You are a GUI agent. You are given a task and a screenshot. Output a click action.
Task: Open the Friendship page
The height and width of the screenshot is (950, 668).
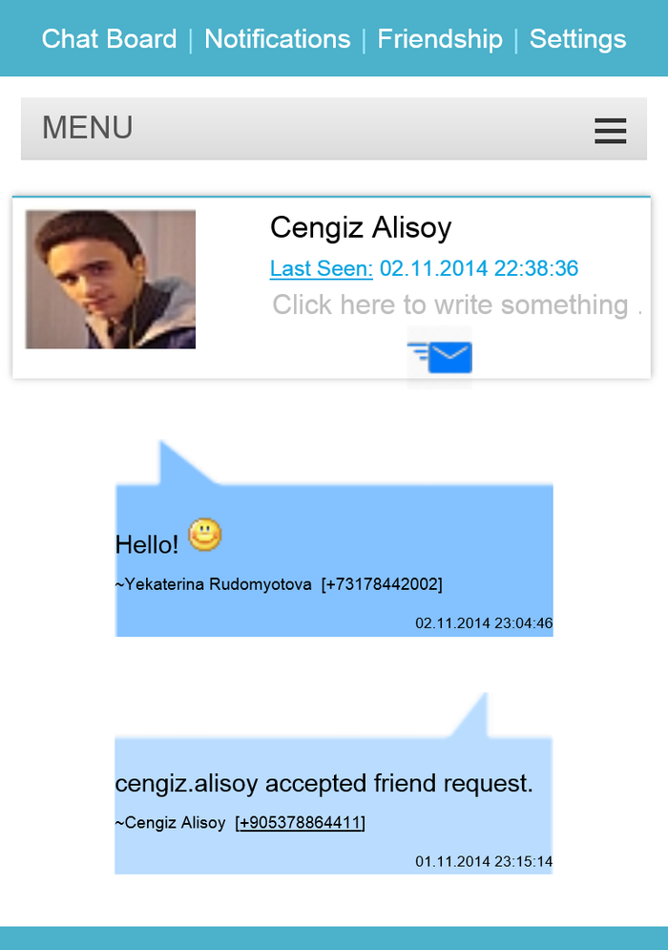[x=439, y=39]
